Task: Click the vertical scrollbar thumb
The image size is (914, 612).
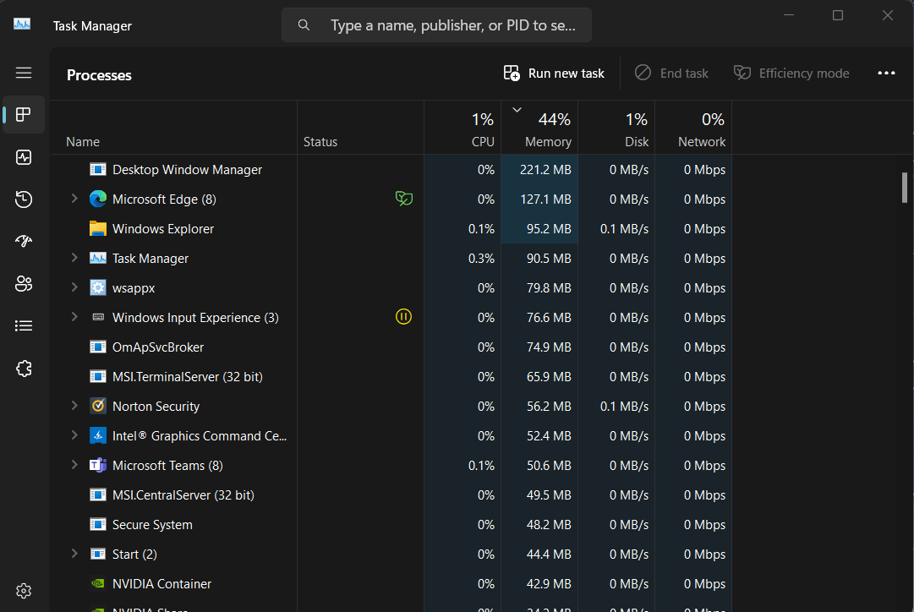Action: (904, 188)
